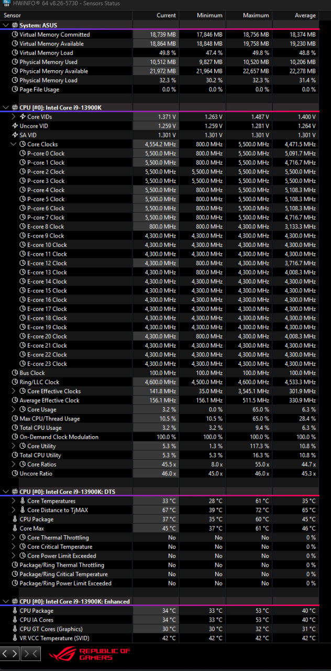Select the Physical Memory Load label
331x671 pixels.
click(x=48, y=80)
